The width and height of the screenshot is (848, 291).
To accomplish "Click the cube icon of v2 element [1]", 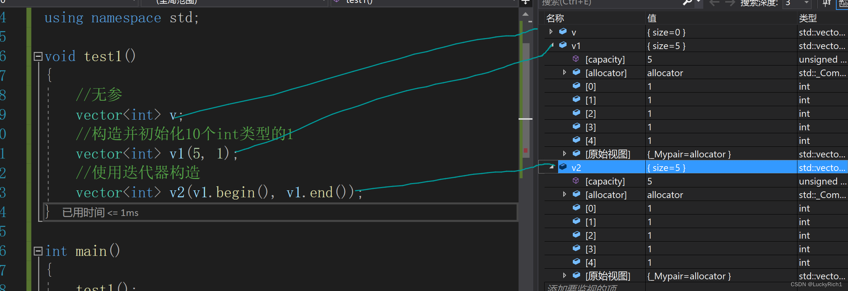I will click(576, 221).
